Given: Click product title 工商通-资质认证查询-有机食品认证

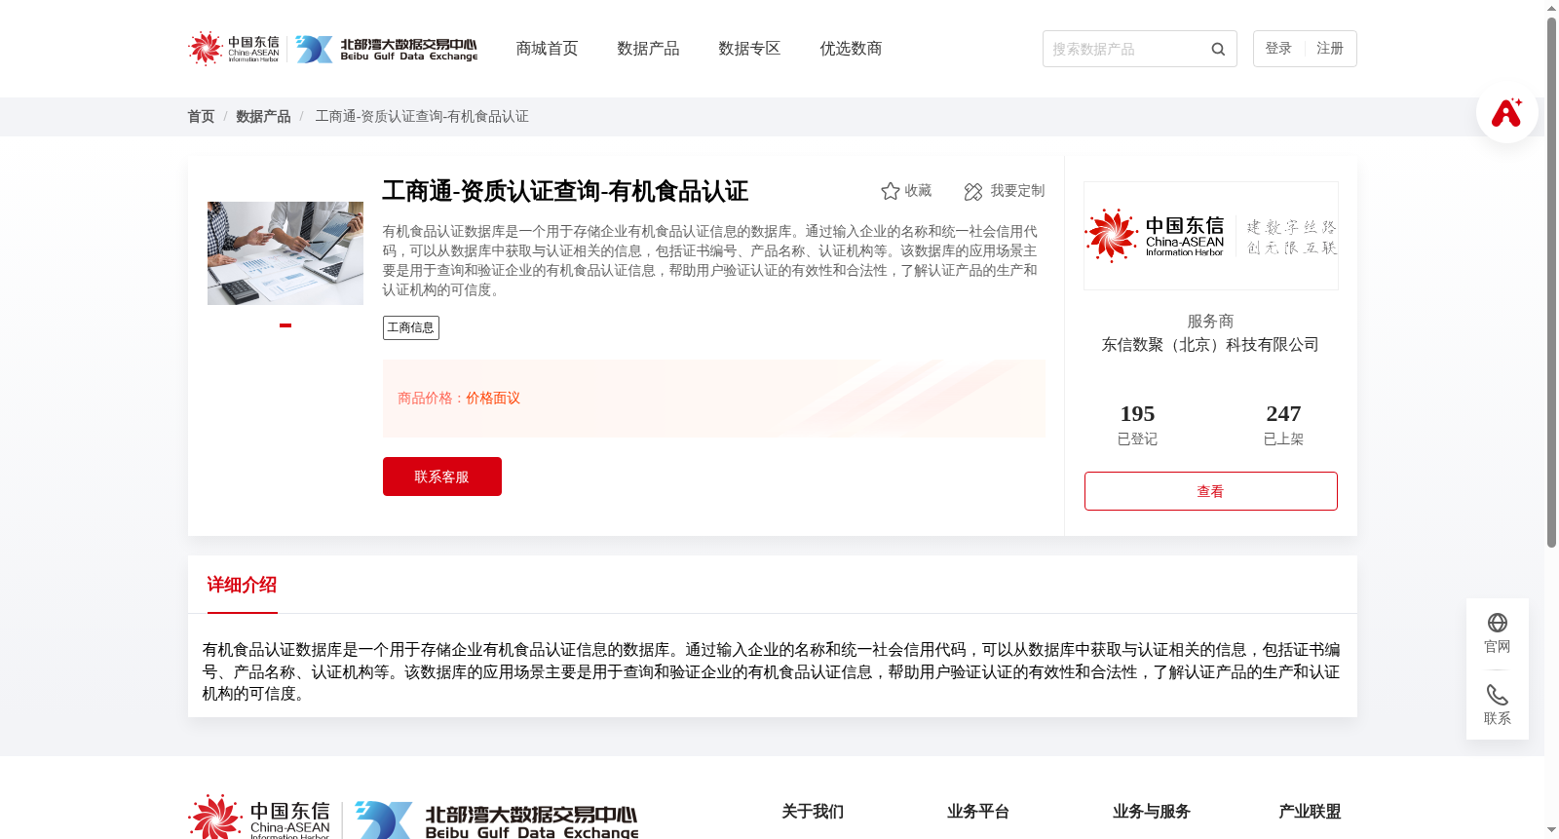Looking at the screenshot, I should pyautogui.click(x=565, y=191).
